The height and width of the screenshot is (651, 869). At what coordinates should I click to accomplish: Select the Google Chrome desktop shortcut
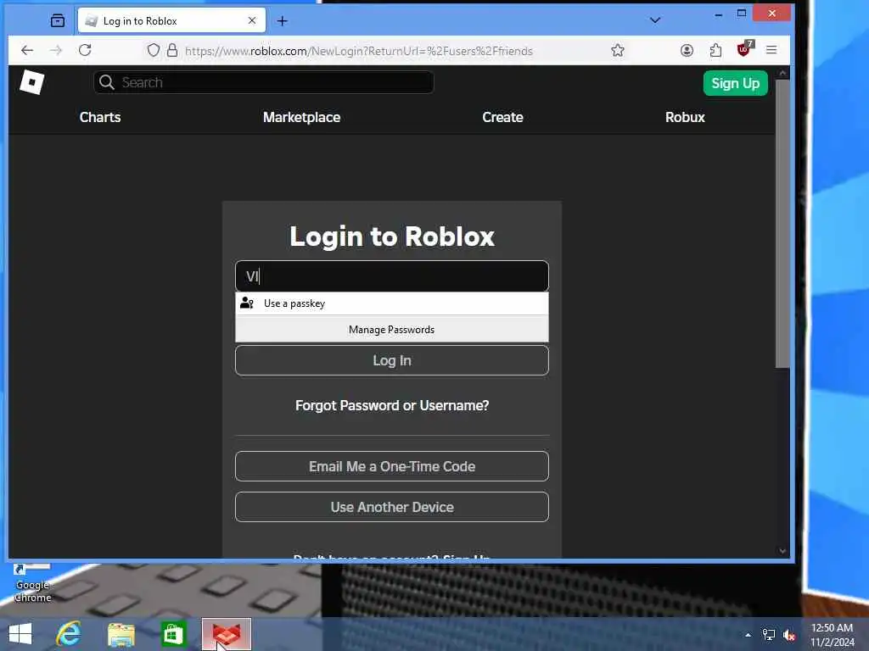[x=33, y=582]
